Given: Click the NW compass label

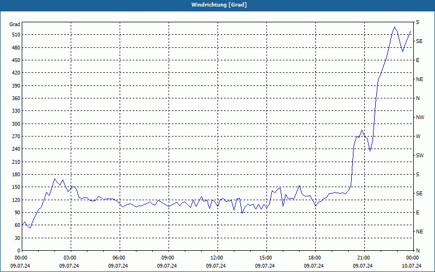Looking at the screenshot, I should coord(420,118).
